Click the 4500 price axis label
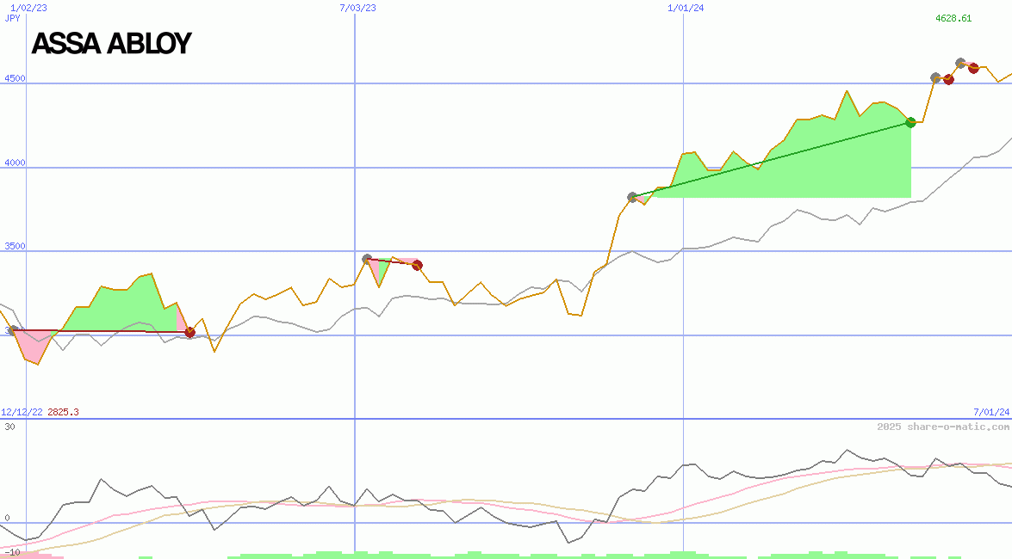This screenshot has width=1012, height=559. click(x=15, y=79)
